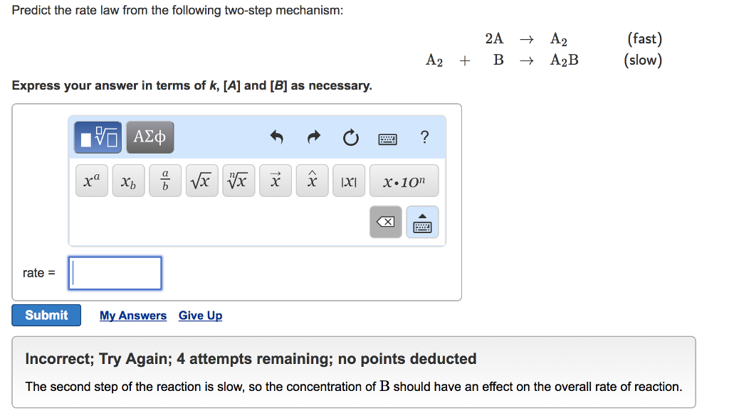Open keyboard shortcuts icon in toolbar
The width and height of the screenshot is (729, 418).
tap(387, 139)
